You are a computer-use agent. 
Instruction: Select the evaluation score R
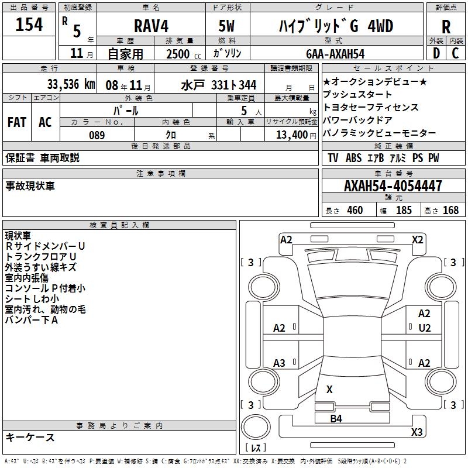pyautogui.click(x=446, y=27)
